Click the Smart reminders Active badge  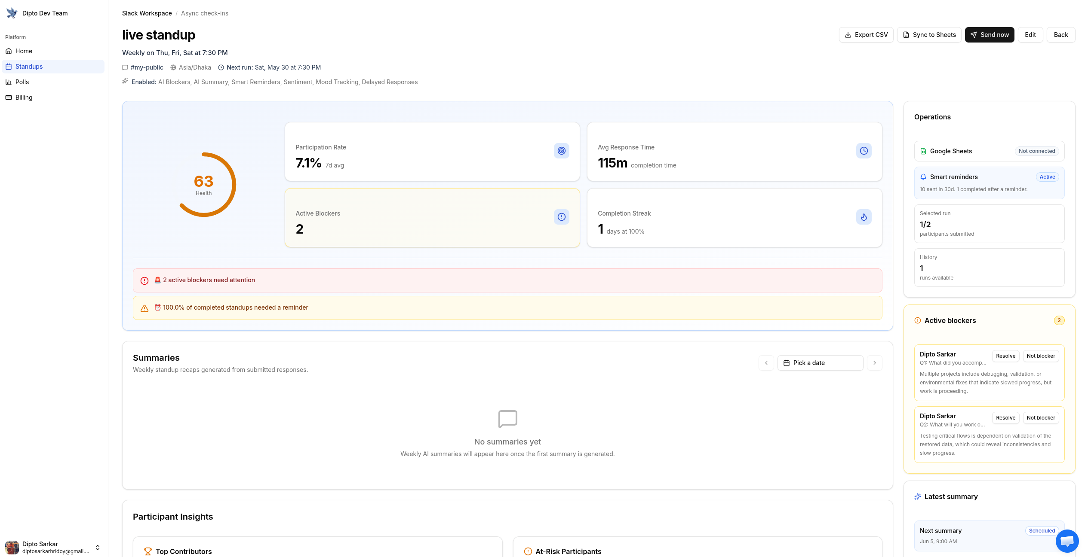pyautogui.click(x=1047, y=177)
